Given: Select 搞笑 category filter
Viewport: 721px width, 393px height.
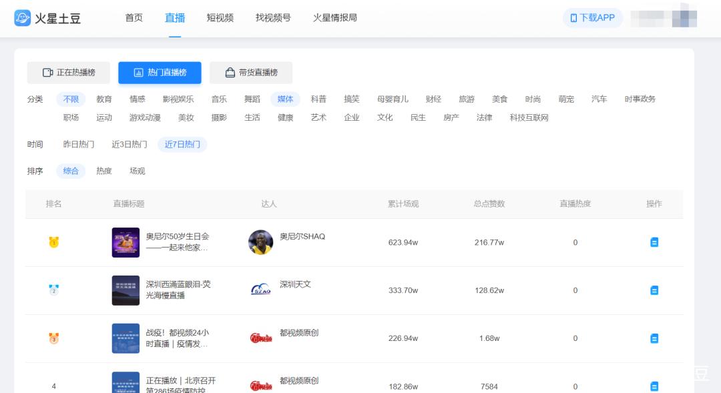Looking at the screenshot, I should 351,99.
